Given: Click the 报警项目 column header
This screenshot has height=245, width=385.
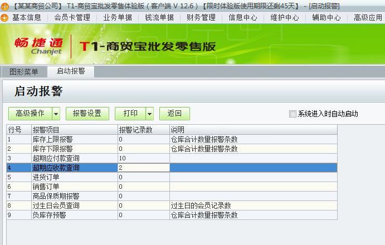Looking at the screenshot, I should 75,130.
